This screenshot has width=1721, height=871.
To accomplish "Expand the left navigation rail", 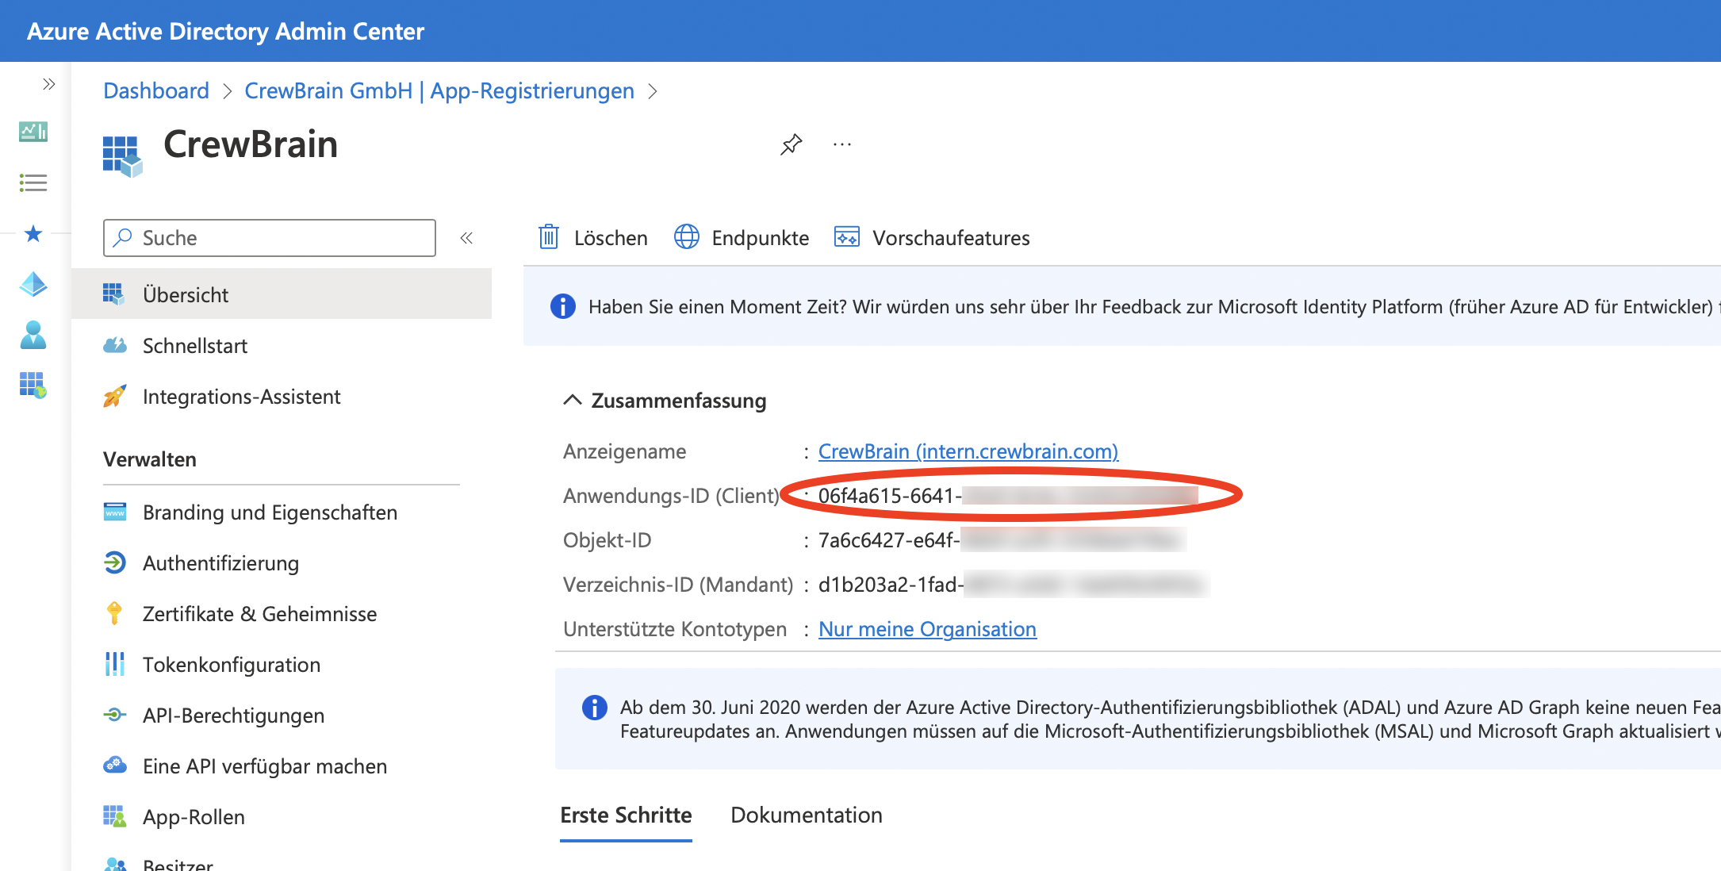I will [49, 84].
